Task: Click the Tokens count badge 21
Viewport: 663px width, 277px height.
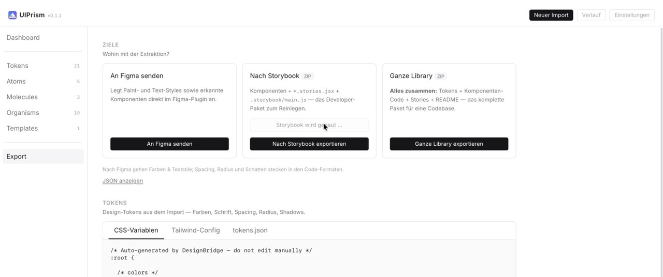Action: pos(77,66)
